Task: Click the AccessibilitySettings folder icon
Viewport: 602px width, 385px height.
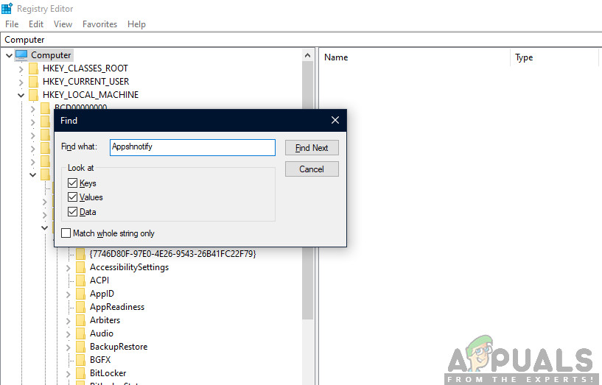Action: (x=80, y=267)
